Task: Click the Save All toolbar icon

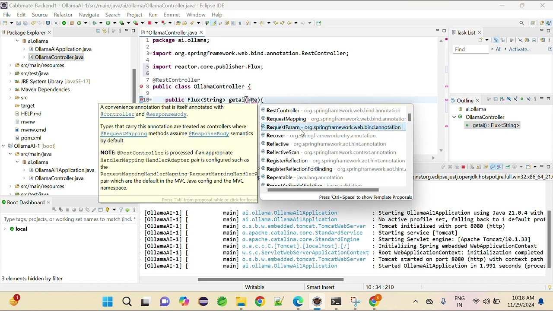Action: tap(25, 23)
